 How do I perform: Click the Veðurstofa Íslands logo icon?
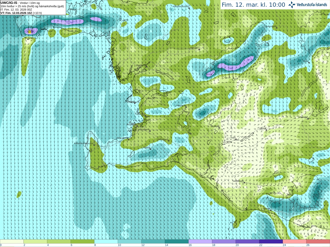pos(292,5)
